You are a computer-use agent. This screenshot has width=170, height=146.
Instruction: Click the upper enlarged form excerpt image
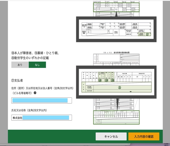116,29
